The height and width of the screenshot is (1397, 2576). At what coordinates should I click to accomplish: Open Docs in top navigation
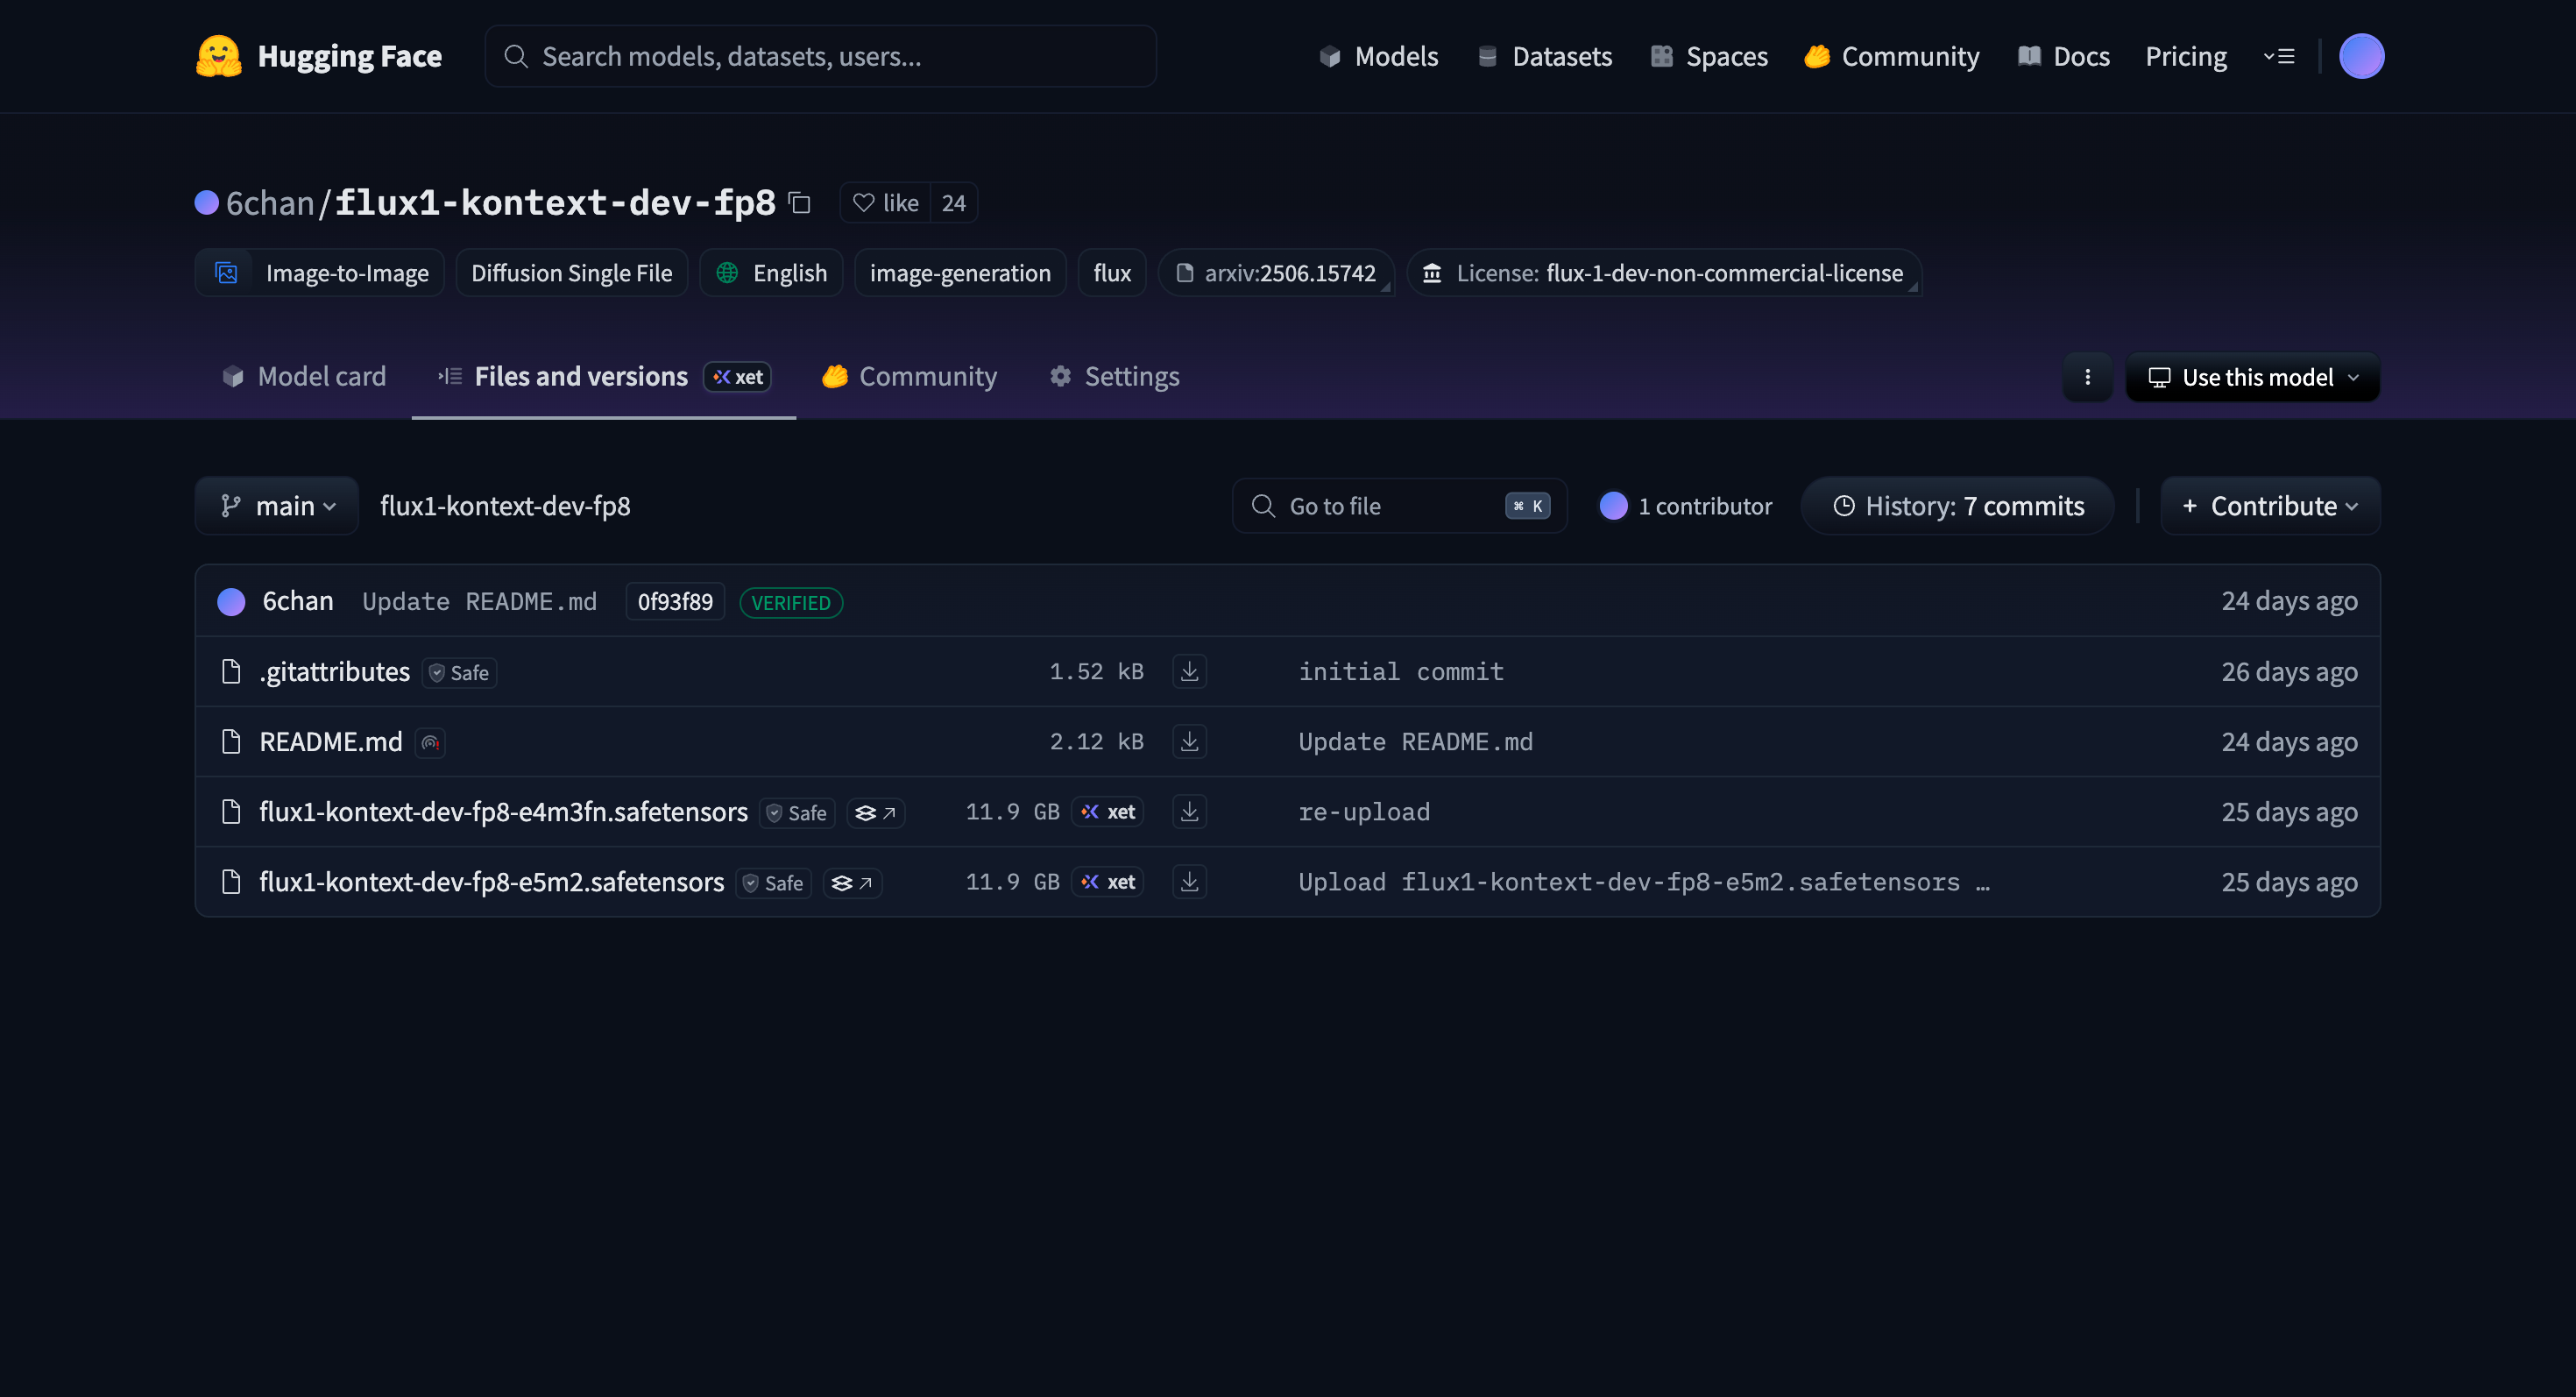tap(2064, 56)
